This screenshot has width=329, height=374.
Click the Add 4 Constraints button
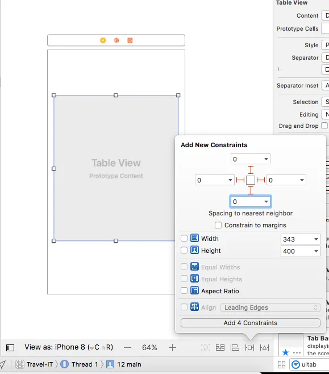[x=251, y=323]
